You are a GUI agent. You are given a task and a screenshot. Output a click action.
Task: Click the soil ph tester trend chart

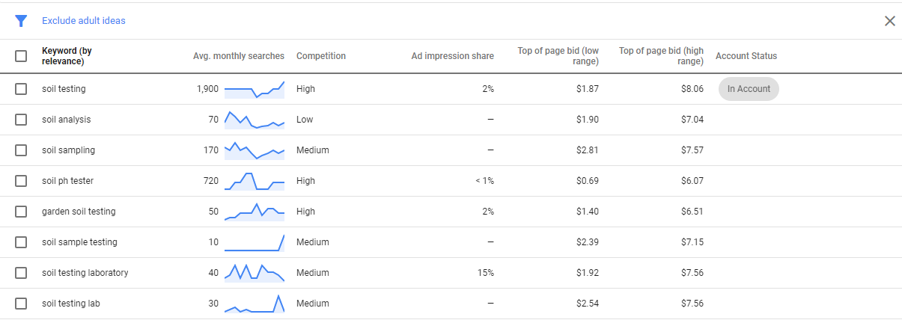(255, 181)
